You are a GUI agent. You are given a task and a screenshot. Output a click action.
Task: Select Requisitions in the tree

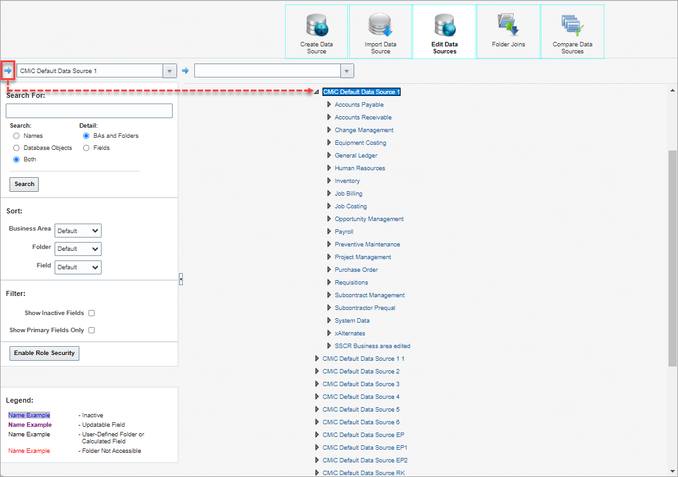pos(351,283)
